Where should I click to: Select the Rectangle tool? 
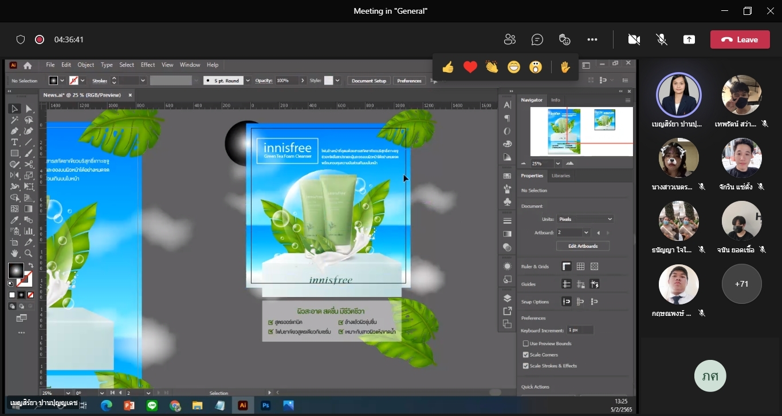click(15, 153)
